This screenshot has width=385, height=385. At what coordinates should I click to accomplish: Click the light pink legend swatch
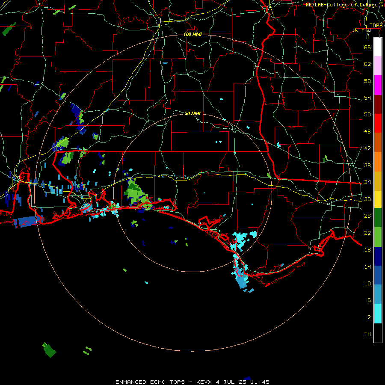[378, 66]
